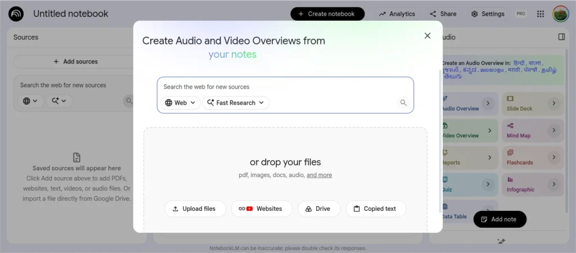Open the Google apps grid icon
The image size is (576, 253).
[541, 14]
